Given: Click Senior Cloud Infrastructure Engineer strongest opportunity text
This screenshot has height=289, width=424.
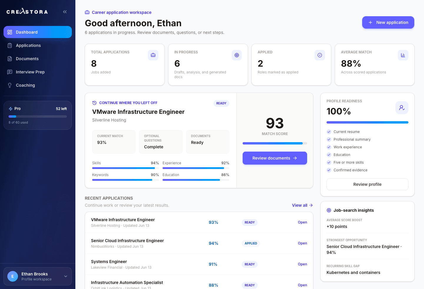Looking at the screenshot, I should point(364,249).
